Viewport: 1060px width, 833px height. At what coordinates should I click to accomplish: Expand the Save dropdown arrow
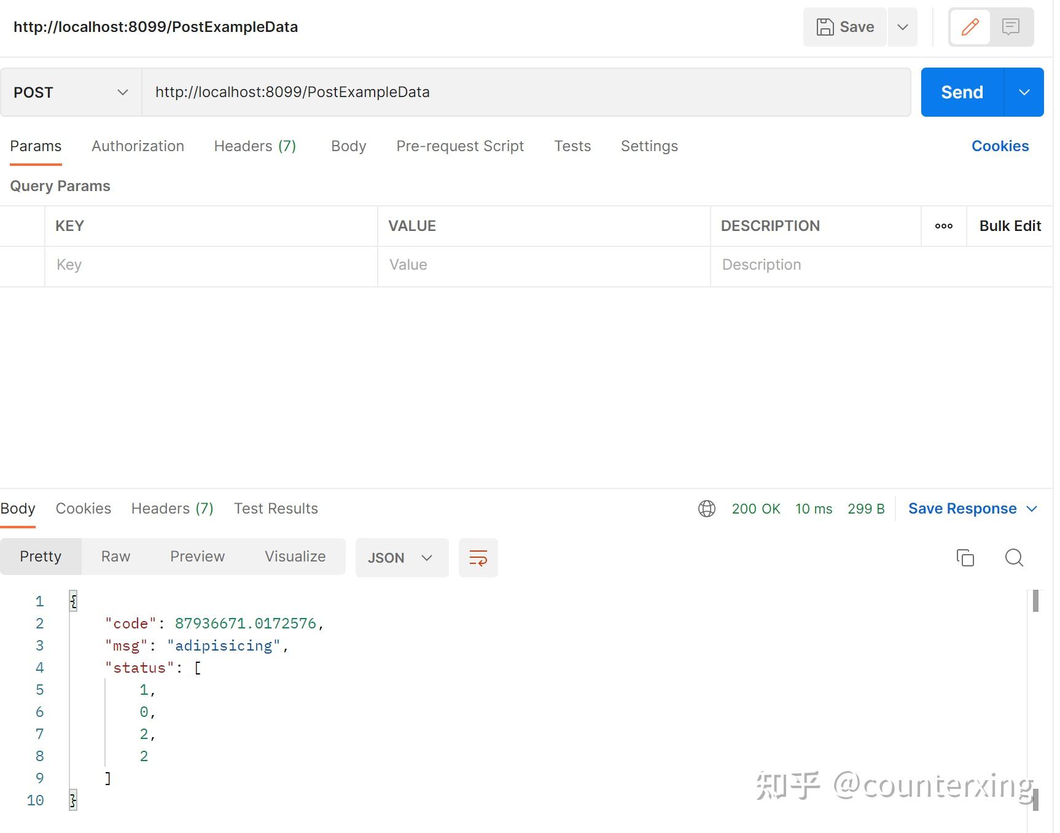pos(902,27)
